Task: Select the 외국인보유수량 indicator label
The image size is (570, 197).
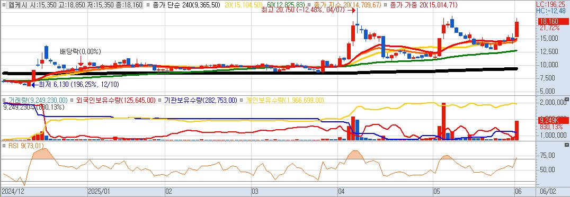Action: click(116, 100)
